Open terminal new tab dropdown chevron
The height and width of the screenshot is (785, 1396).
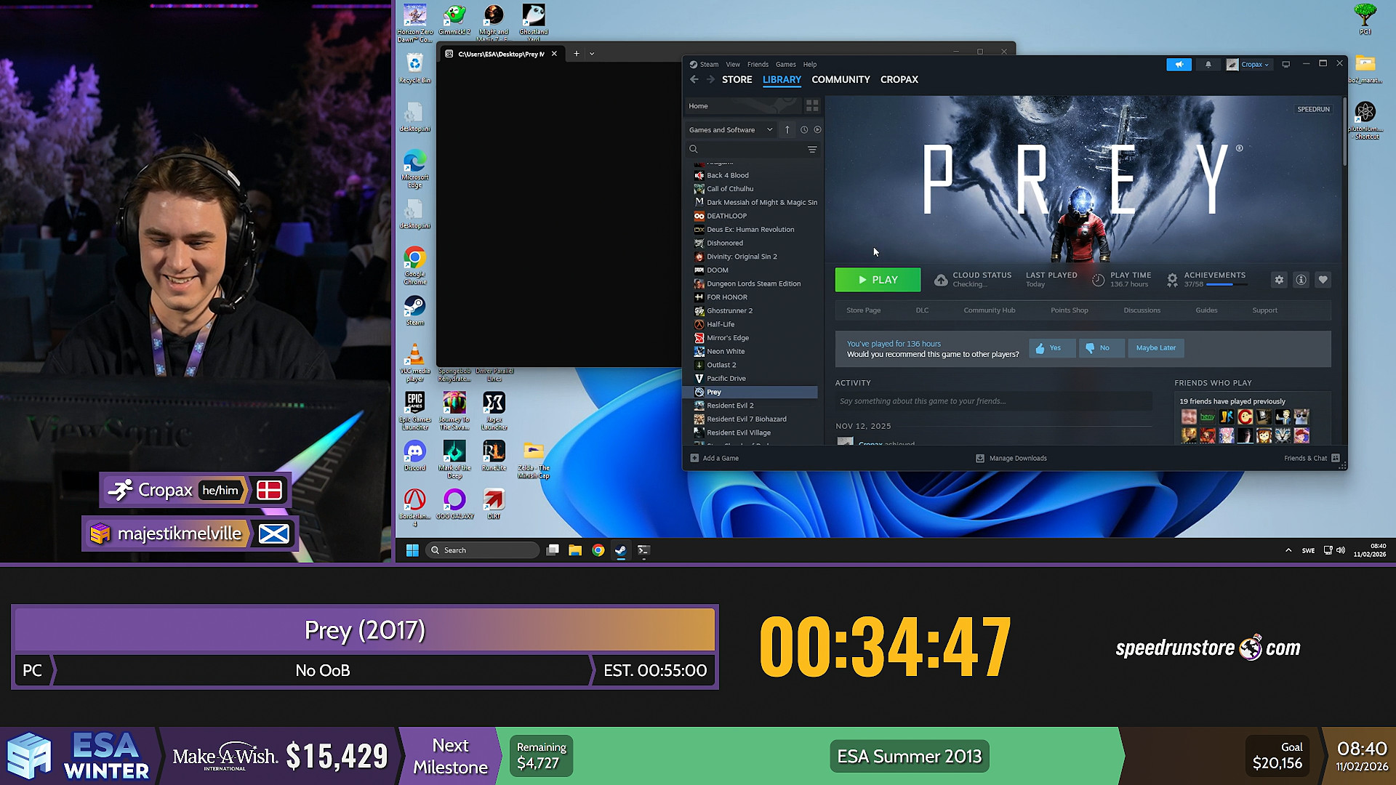592,54
